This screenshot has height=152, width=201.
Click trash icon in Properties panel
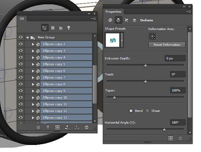click(x=180, y=138)
